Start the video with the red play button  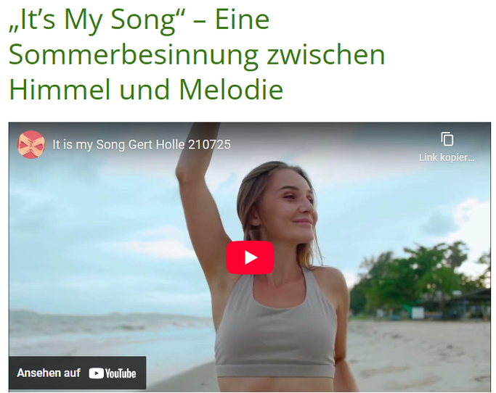pyautogui.click(x=250, y=257)
